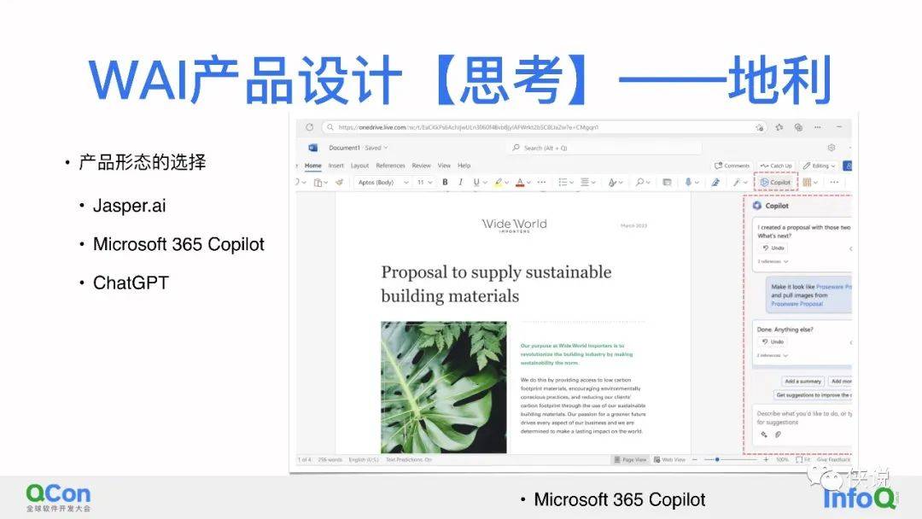This screenshot has height=519, width=922.
Task: Open the View tab
Action: coord(444,166)
